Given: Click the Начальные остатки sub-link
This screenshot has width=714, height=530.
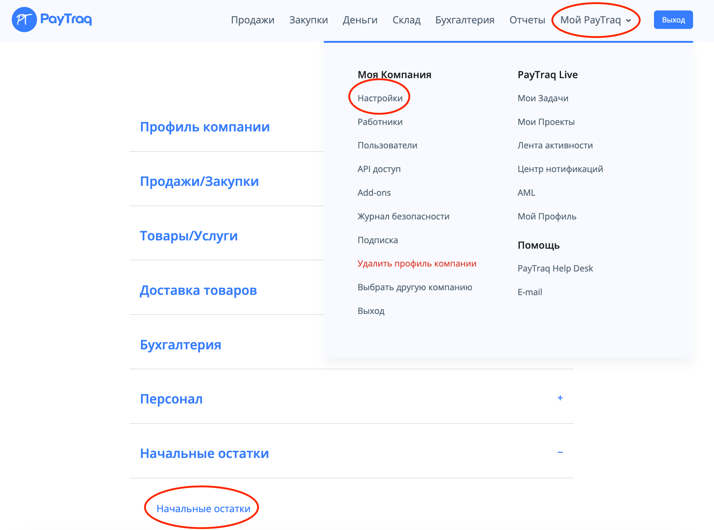Looking at the screenshot, I should click(x=203, y=508).
